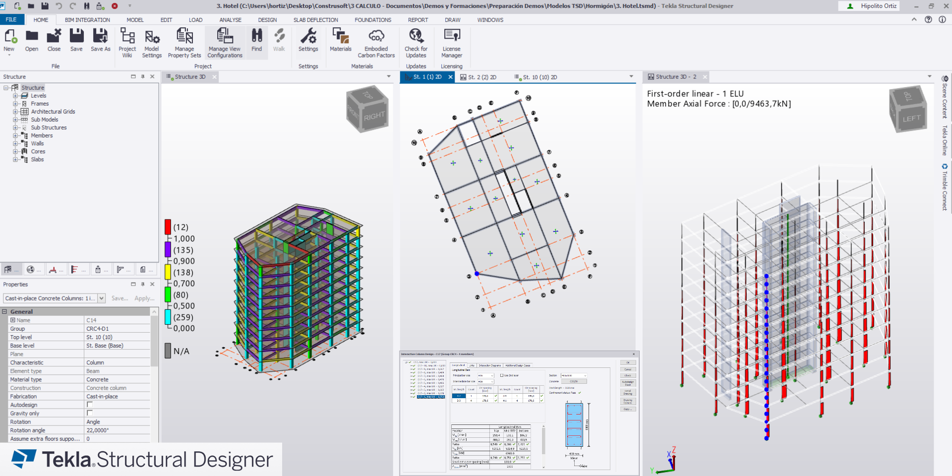952x476 pixels.
Task: Open the ANALYSE ribbon tab
Action: [x=231, y=20]
